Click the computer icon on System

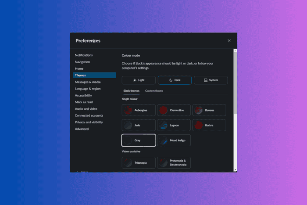(x=206, y=80)
